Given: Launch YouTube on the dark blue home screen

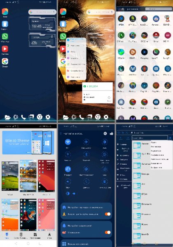Looking at the screenshot, I should (5, 49).
